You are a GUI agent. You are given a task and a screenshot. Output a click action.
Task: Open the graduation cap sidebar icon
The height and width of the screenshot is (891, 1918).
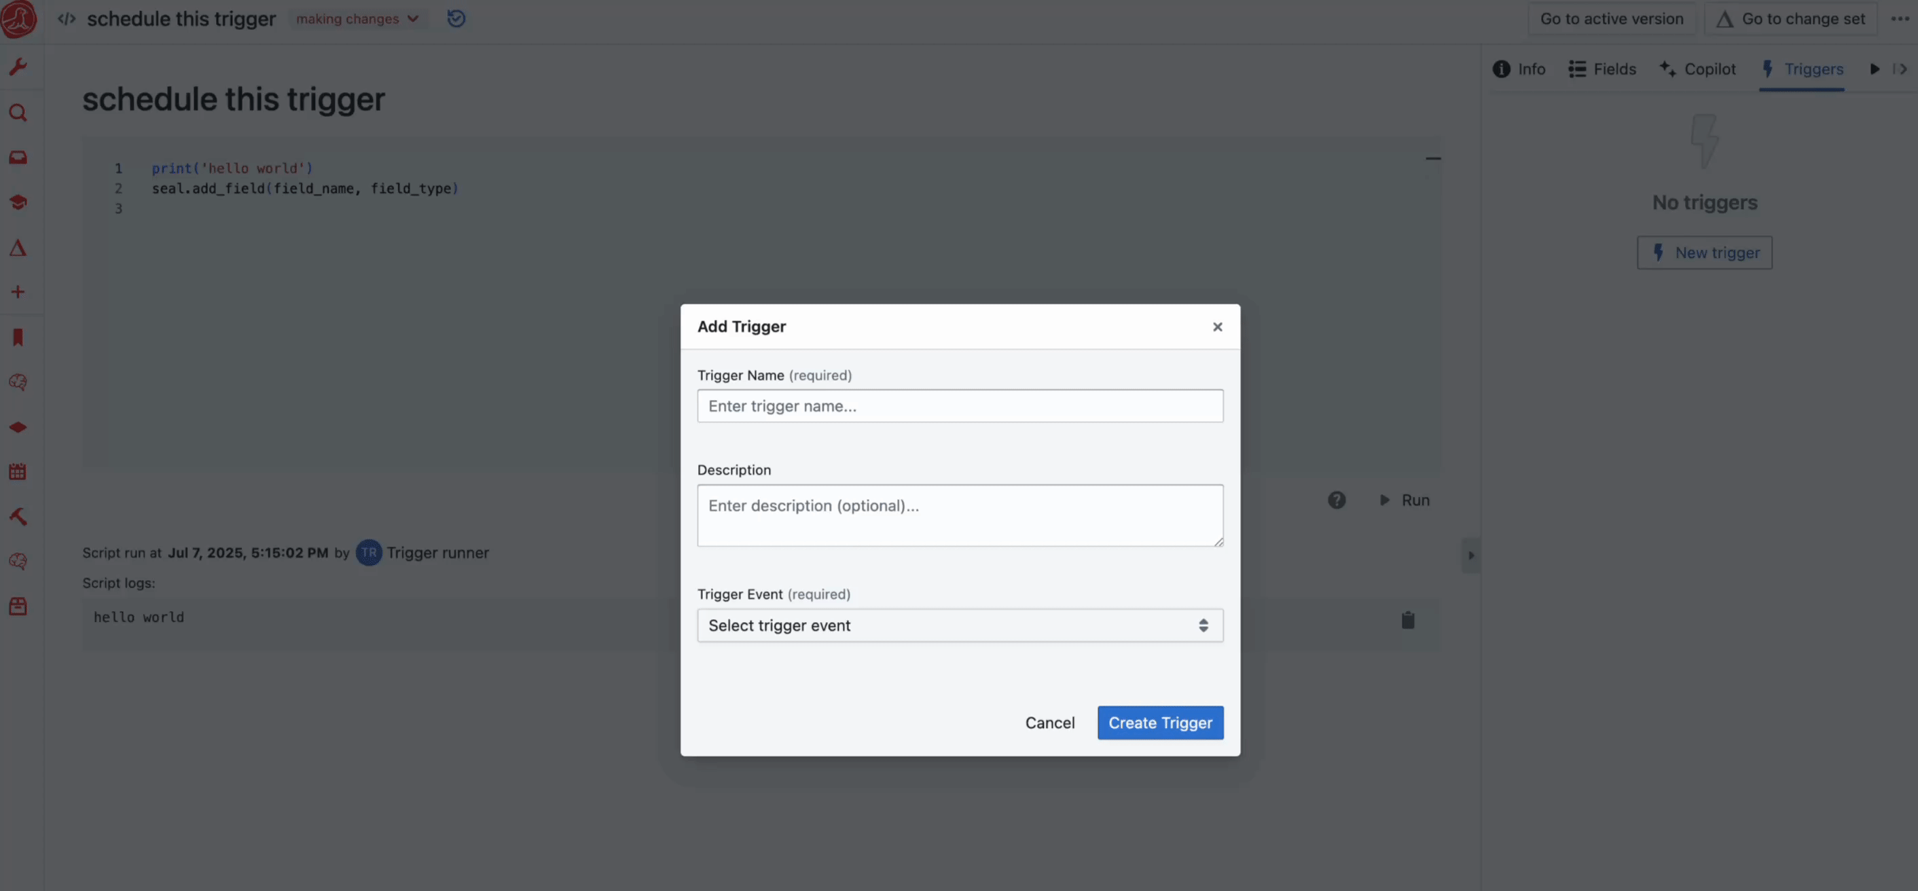(x=18, y=202)
